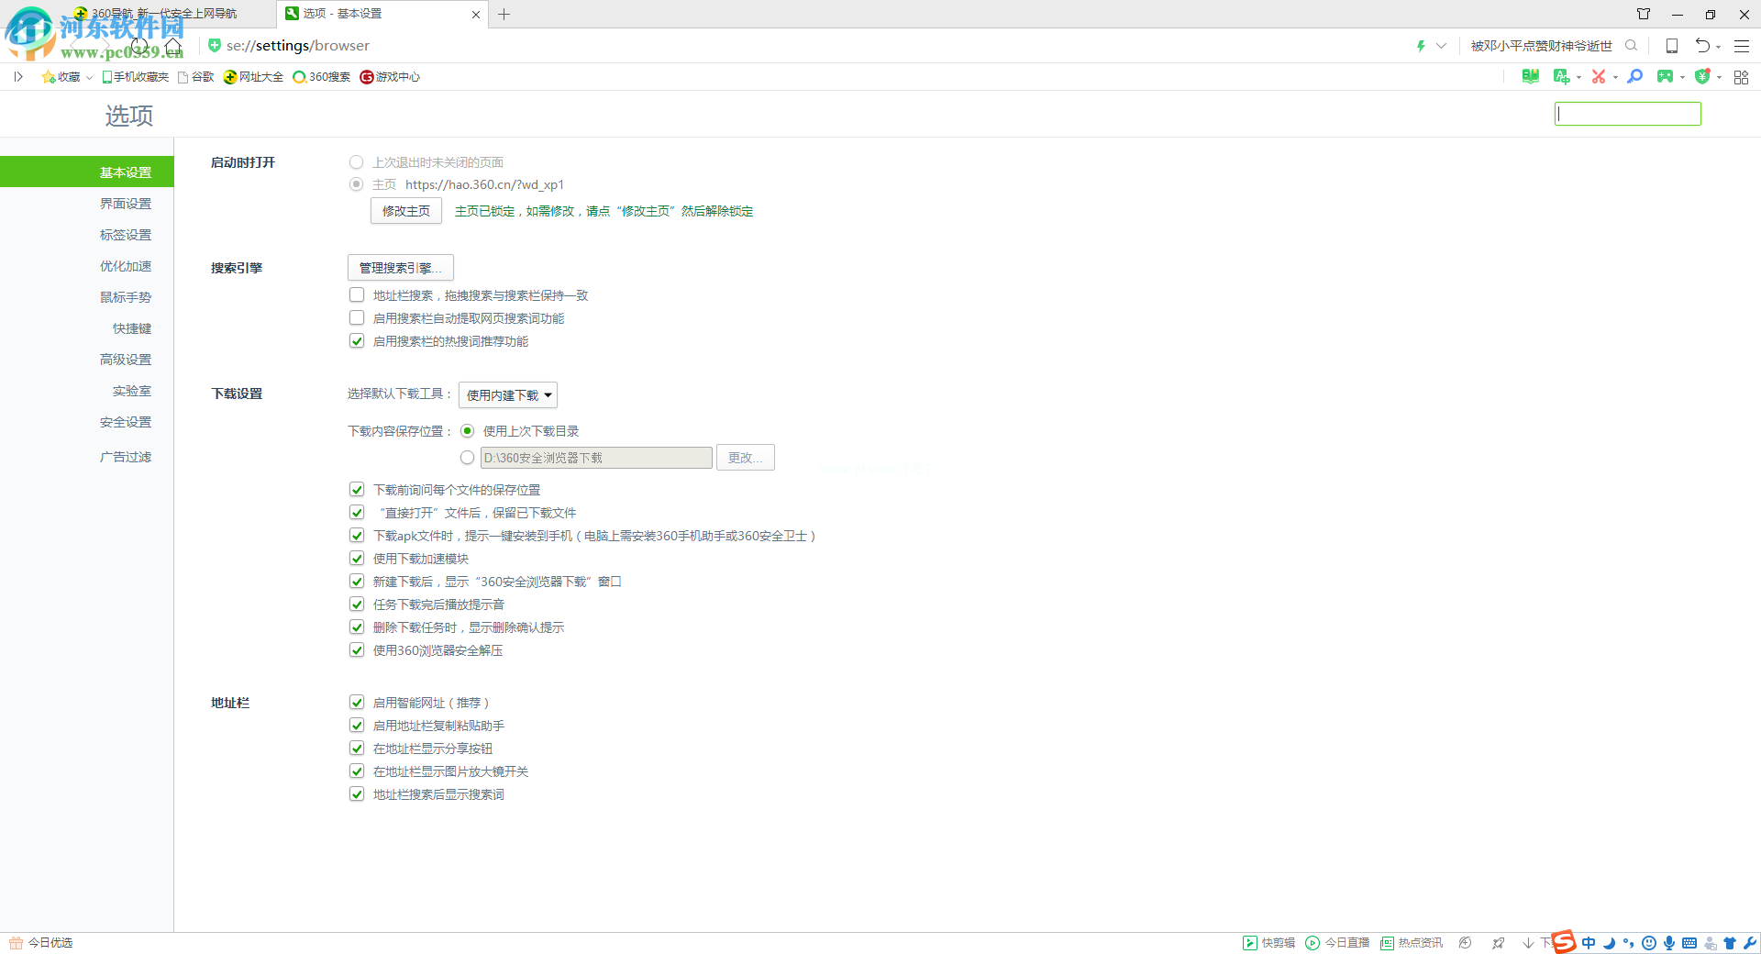Screen dimensions: 1761x954
Task: Select 使用上次下载目录 radio button
Action: pos(468,431)
